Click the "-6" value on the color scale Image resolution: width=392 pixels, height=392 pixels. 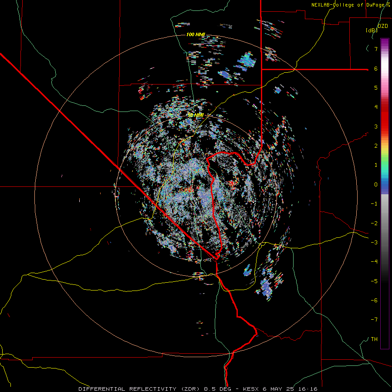coord(374,301)
